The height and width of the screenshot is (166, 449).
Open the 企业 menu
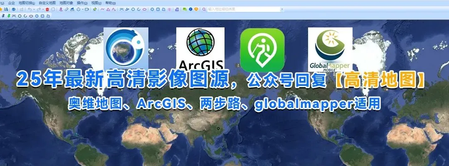tap(12, 3)
